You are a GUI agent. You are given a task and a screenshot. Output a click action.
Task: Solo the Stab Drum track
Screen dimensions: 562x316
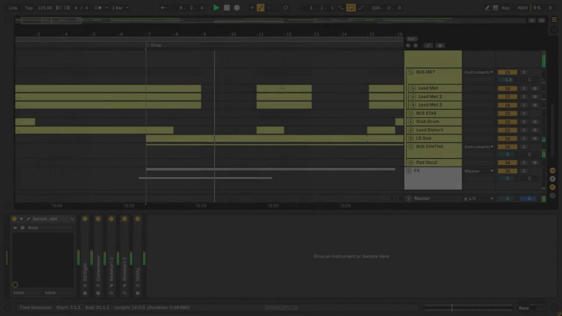(x=524, y=122)
